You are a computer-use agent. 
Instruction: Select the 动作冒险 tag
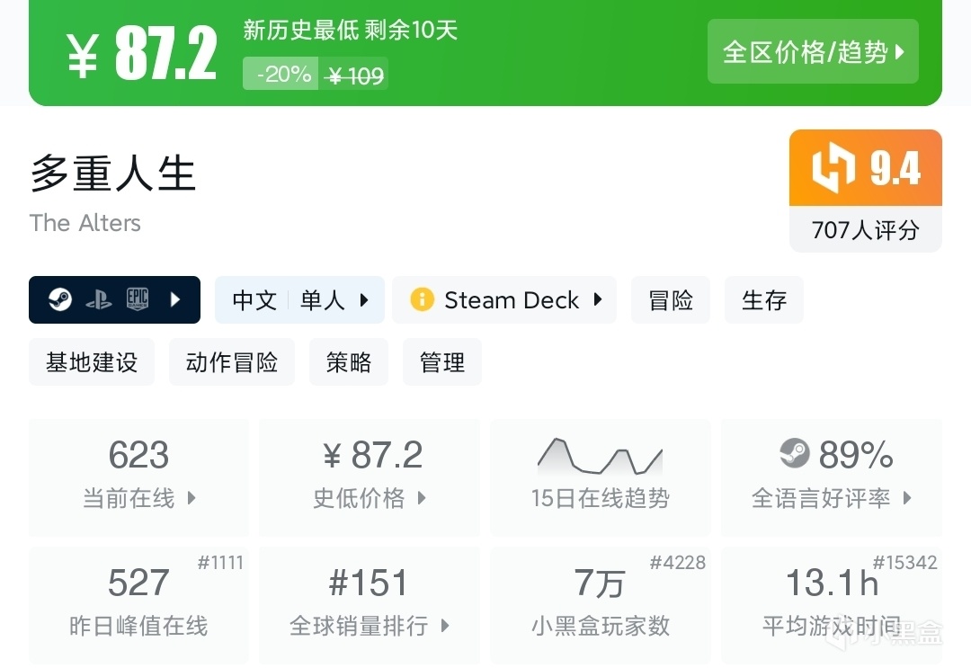pyautogui.click(x=232, y=362)
